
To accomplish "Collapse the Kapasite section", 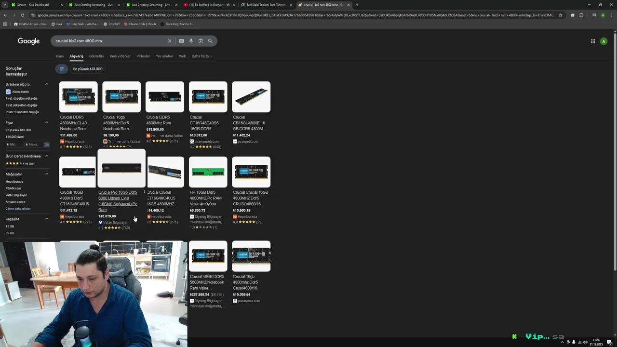I will tap(47, 219).
